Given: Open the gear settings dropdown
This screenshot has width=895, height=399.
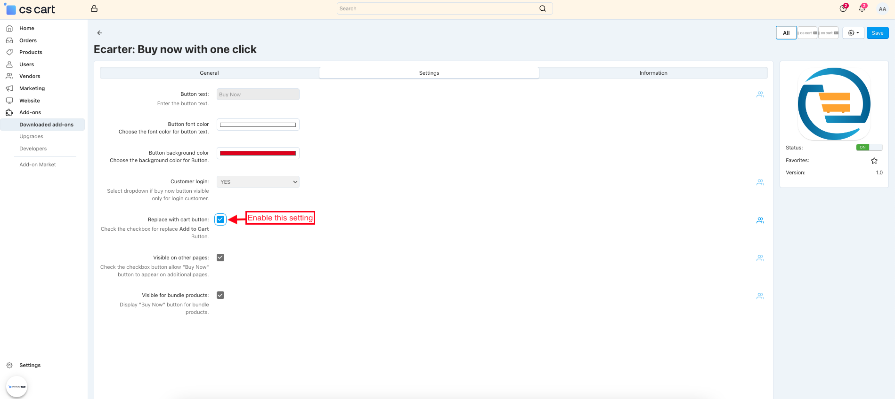Looking at the screenshot, I should pyautogui.click(x=853, y=33).
